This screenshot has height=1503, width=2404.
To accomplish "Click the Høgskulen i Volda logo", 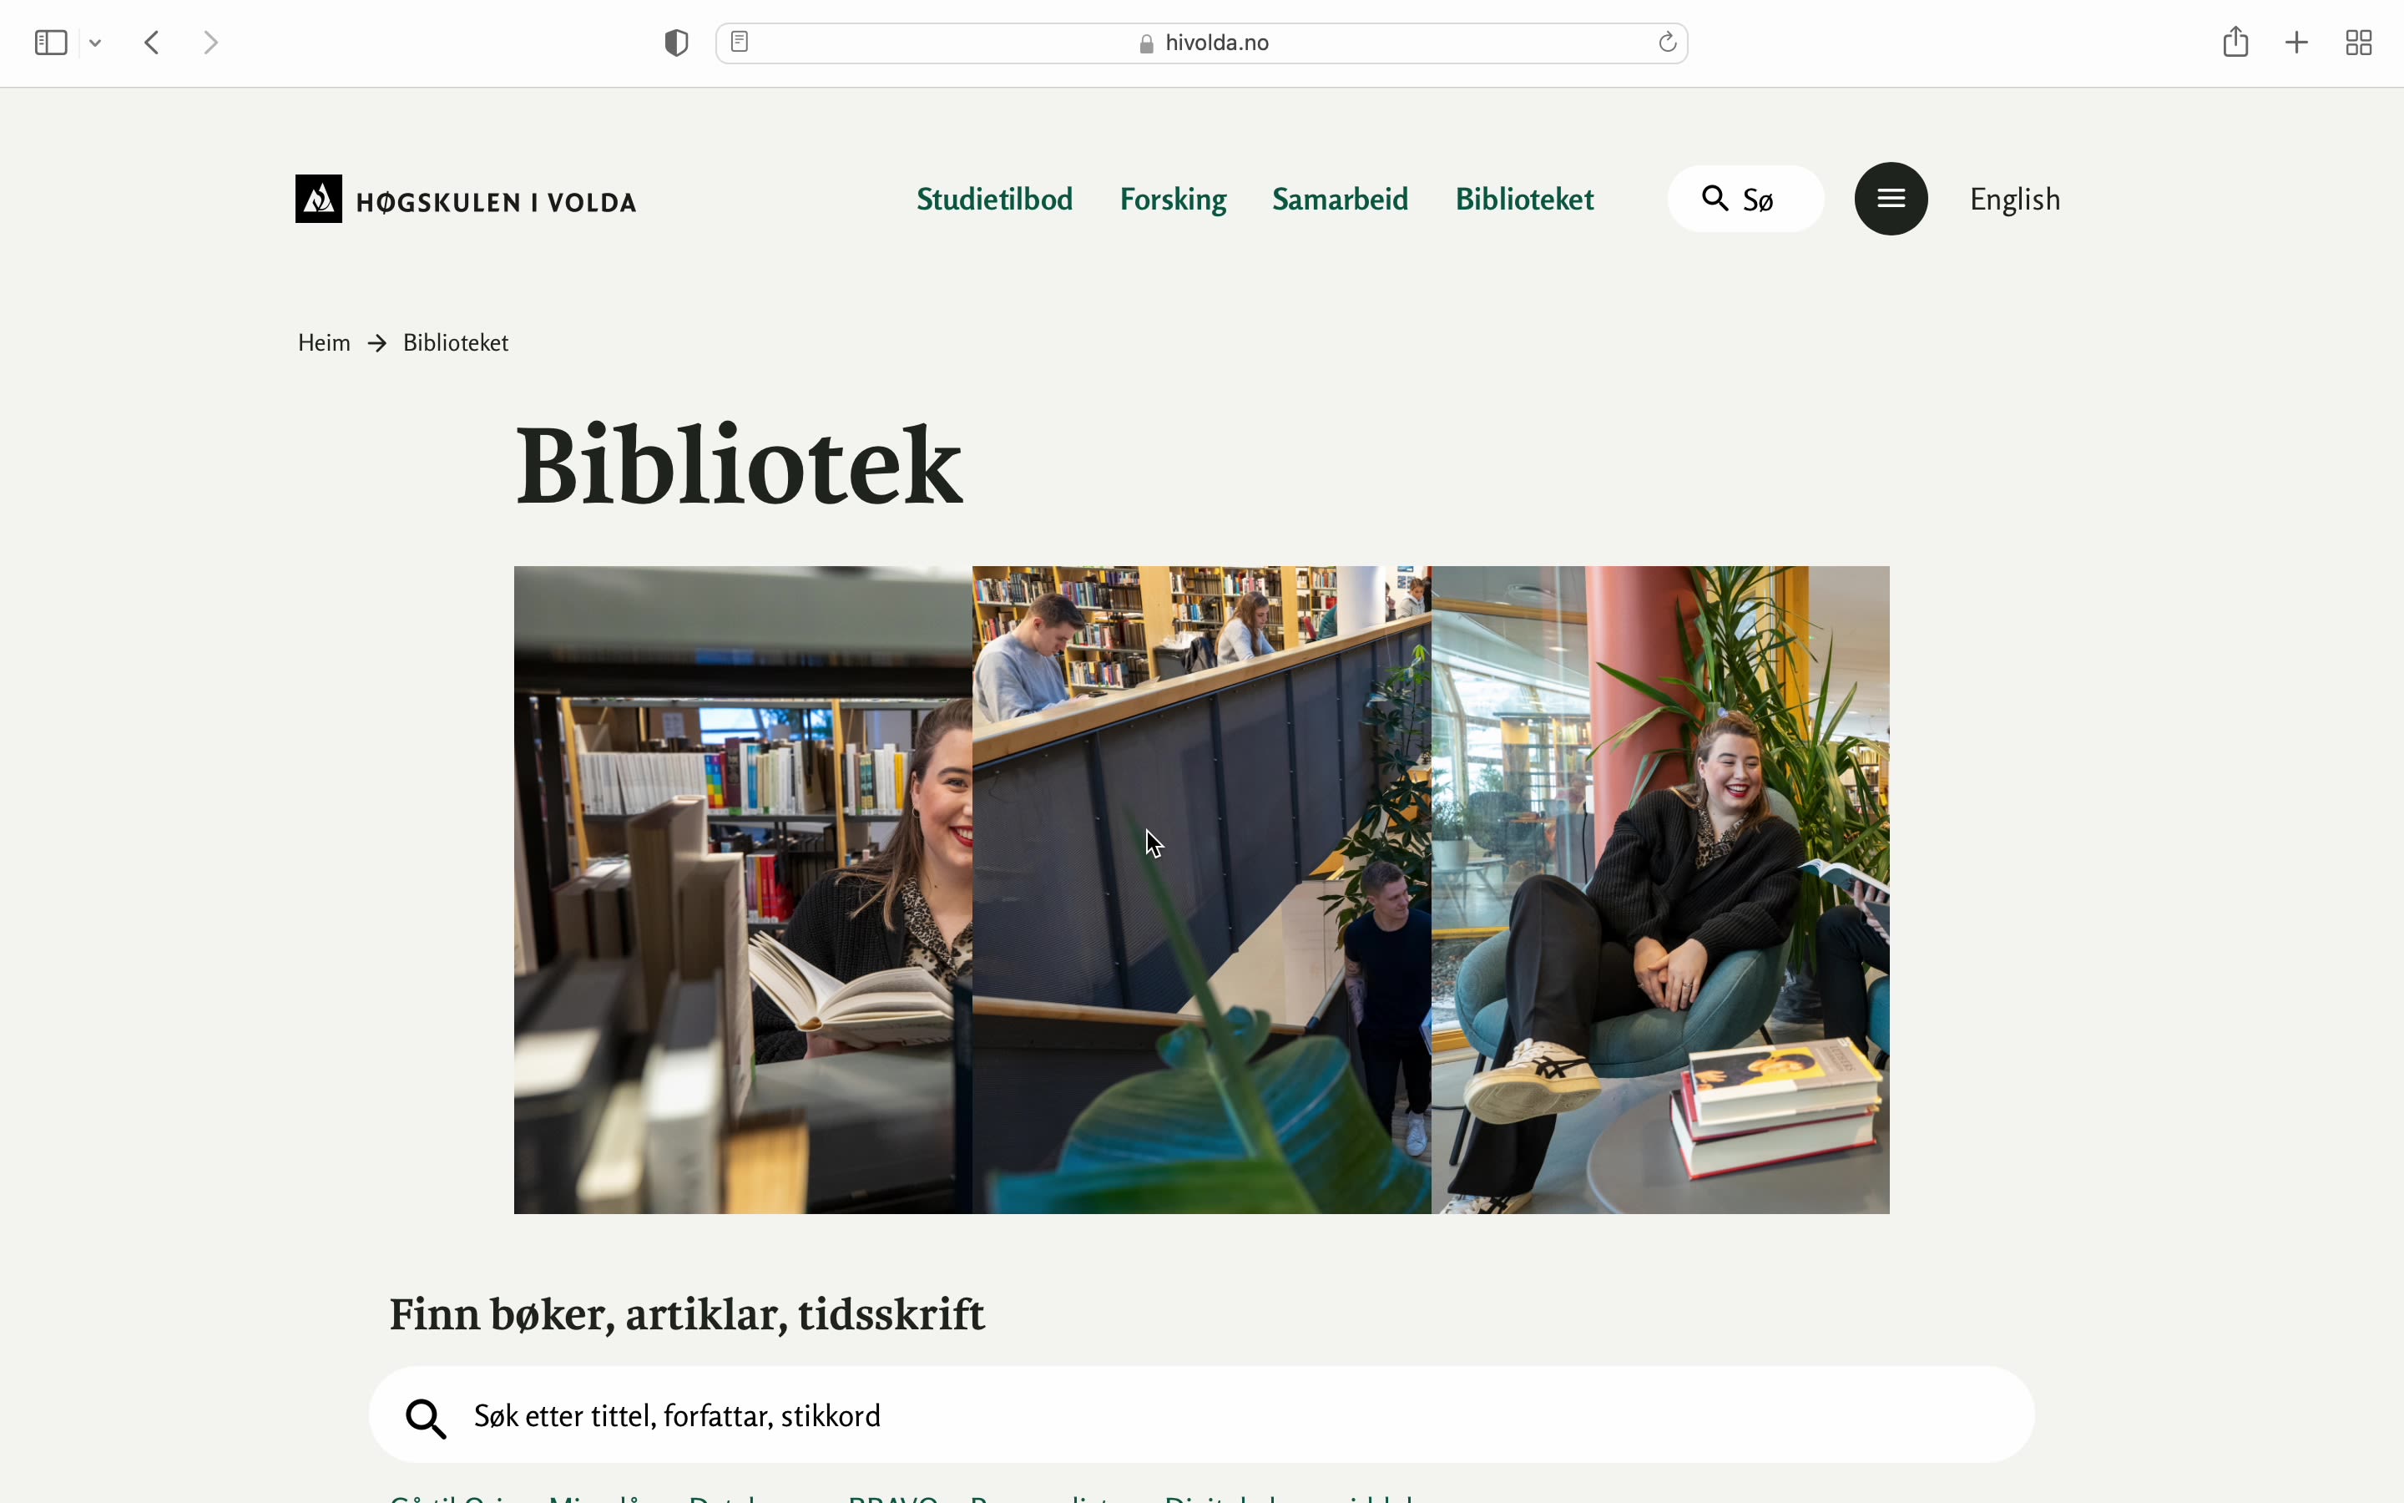I will coord(466,199).
